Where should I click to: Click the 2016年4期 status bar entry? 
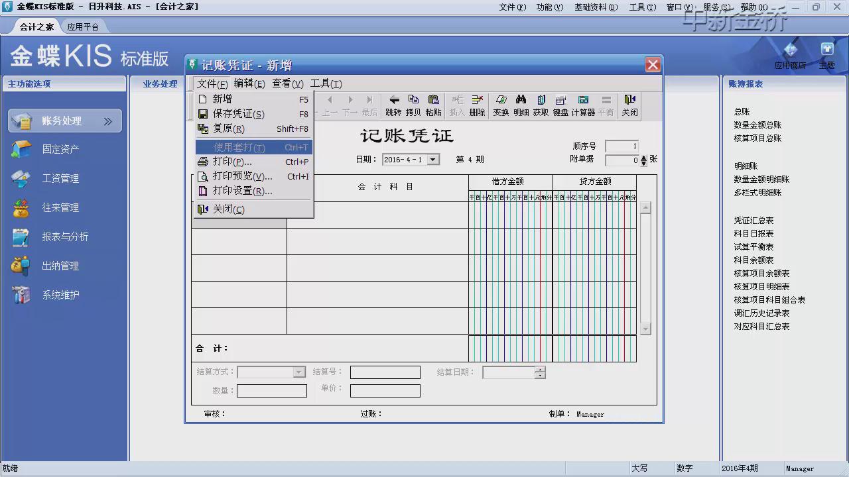(x=740, y=468)
